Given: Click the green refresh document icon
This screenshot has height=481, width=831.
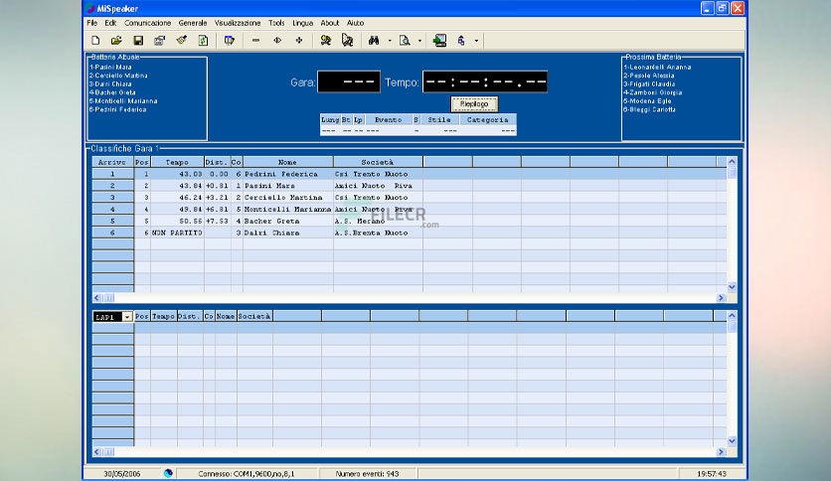Looking at the screenshot, I should [203, 41].
